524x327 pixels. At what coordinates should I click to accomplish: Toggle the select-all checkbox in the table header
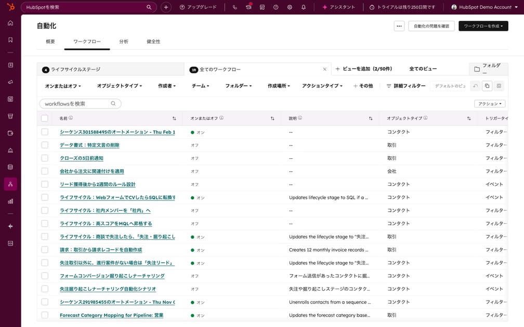point(44,118)
